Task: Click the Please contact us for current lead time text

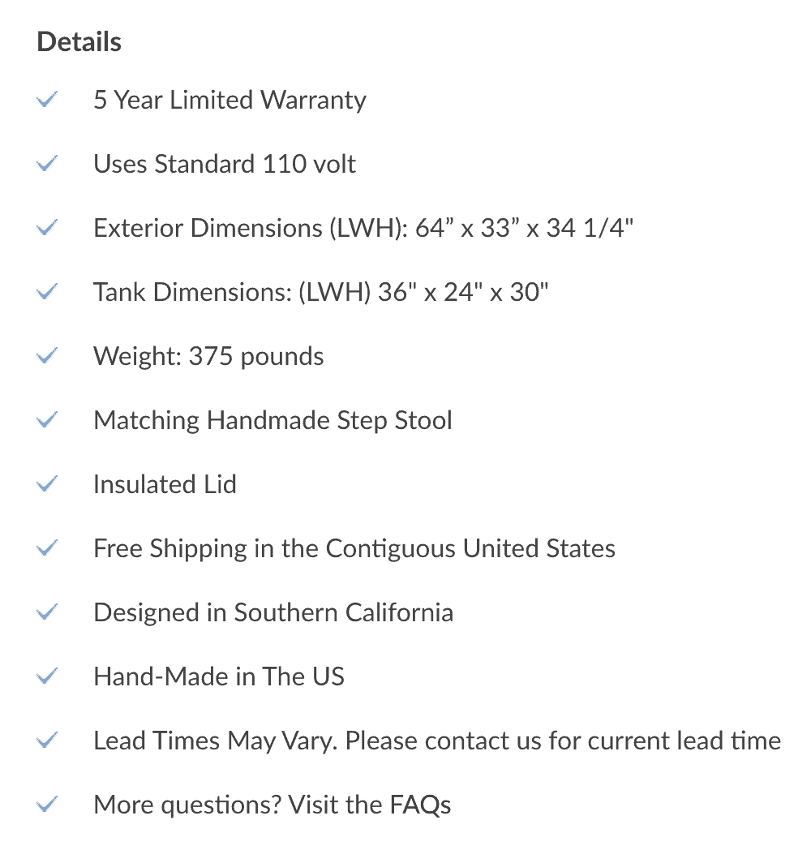Action: point(564,741)
